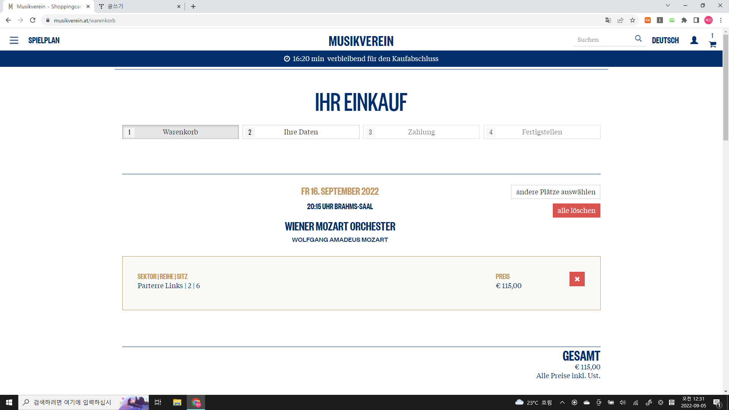Open the network icon in tray
Viewport: 729px width, 410px height.
pyautogui.click(x=635, y=402)
